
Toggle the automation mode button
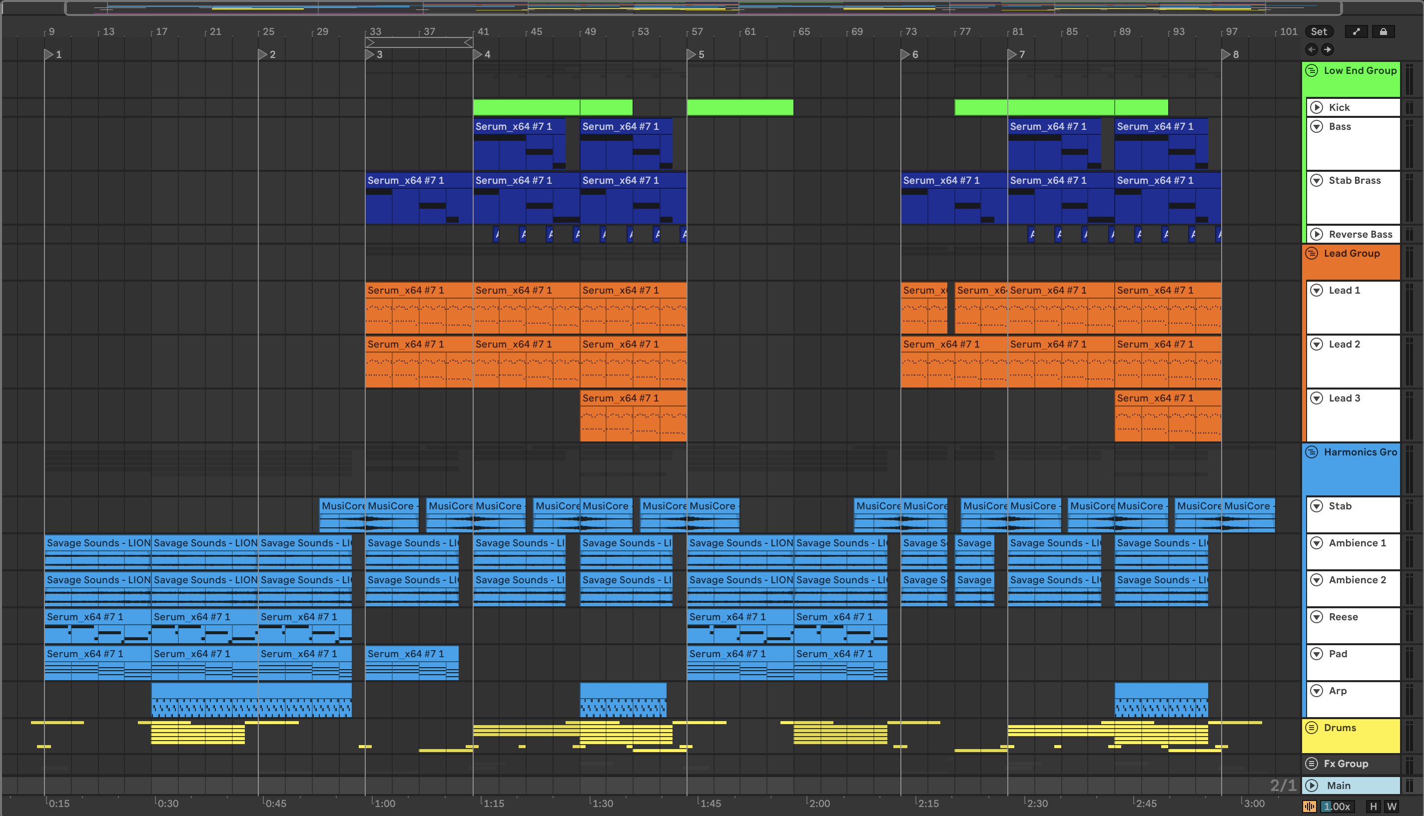pos(1356,31)
